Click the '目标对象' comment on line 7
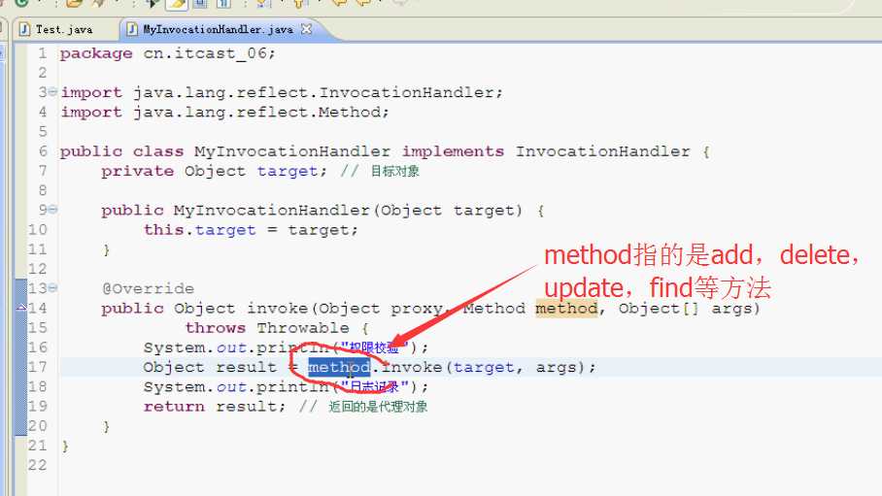The height and width of the screenshot is (496, 882). click(x=395, y=171)
